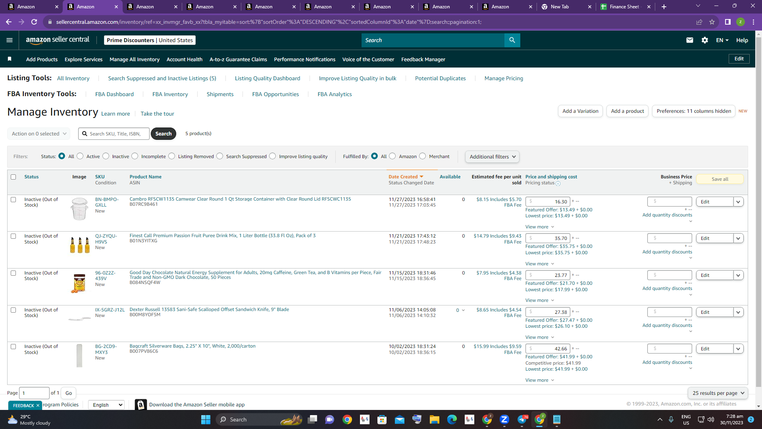
Task: Open File Explorer from the taskbar
Action: pyautogui.click(x=435, y=419)
